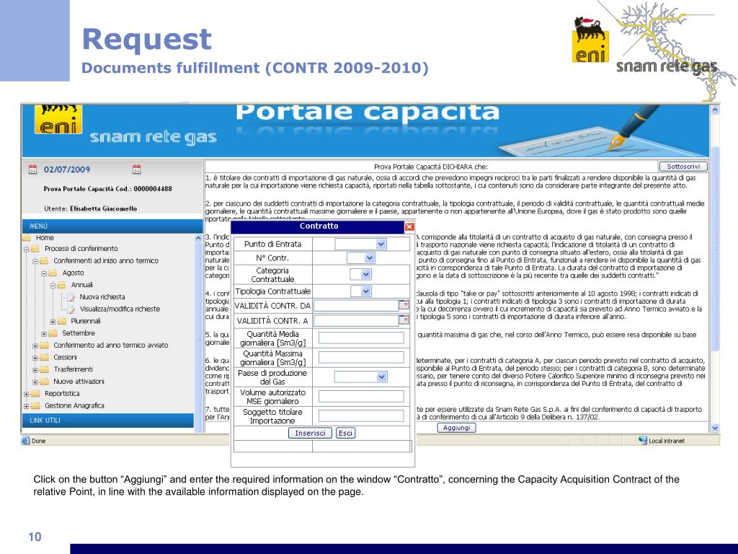Click the VALIDITÀ CONTR. DA date field
This screenshot has width=738, height=554.
(x=356, y=306)
